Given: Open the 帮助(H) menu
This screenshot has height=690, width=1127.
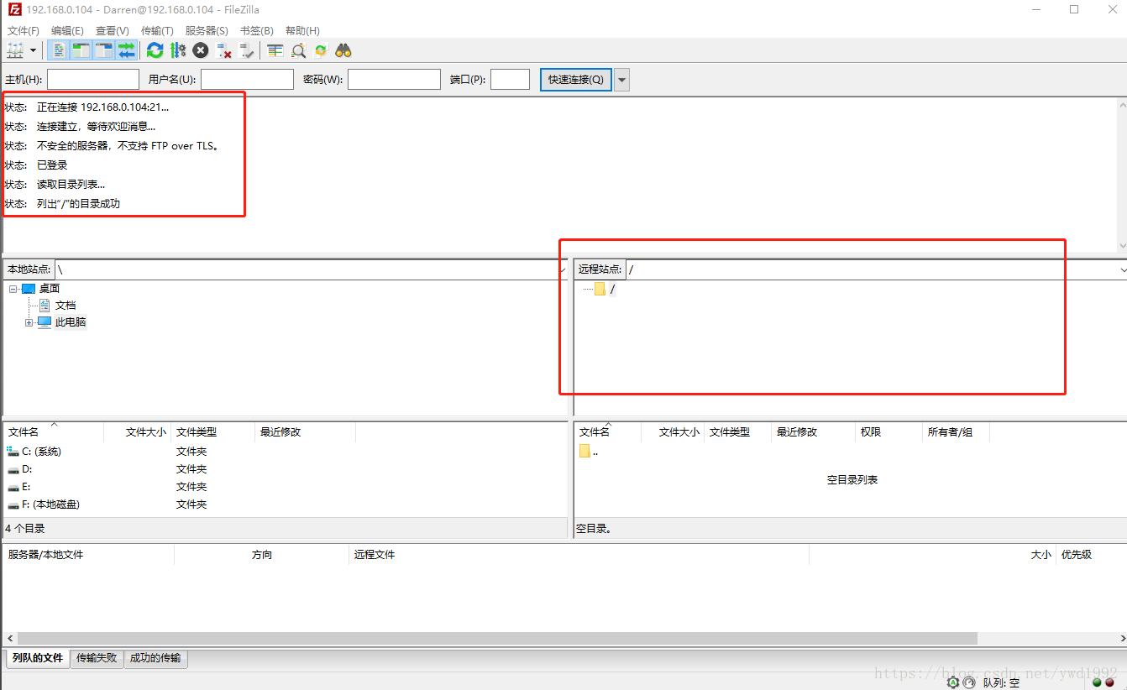Looking at the screenshot, I should click(x=302, y=31).
